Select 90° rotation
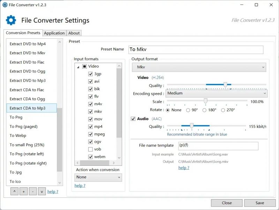279x210 pixels. click(x=188, y=110)
